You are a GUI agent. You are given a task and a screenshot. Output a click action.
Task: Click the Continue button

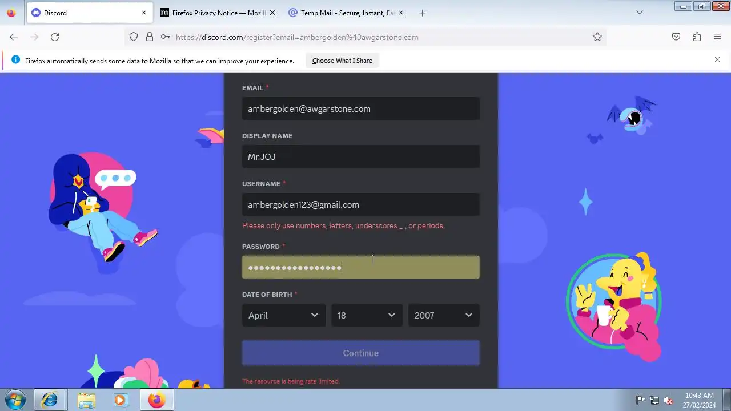(x=361, y=353)
